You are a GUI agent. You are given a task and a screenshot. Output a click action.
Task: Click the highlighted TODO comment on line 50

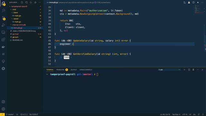67,57
